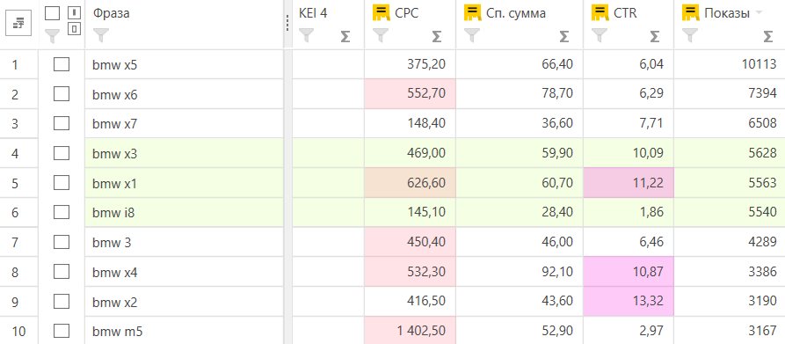Open the filter funnel in KEI 4 column

307,35
